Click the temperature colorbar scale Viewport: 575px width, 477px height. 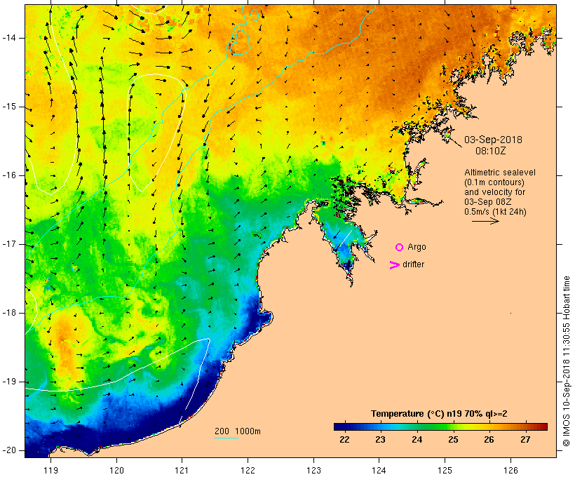pyautogui.click(x=440, y=426)
